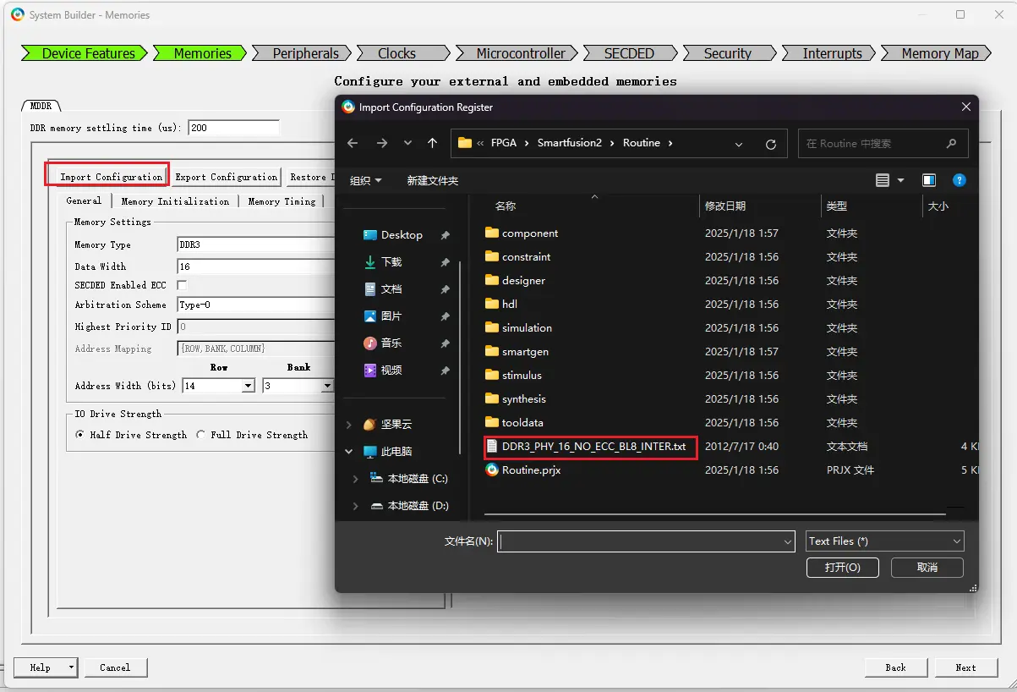
Task: Open the Text Files type dropdown
Action: tap(884, 541)
